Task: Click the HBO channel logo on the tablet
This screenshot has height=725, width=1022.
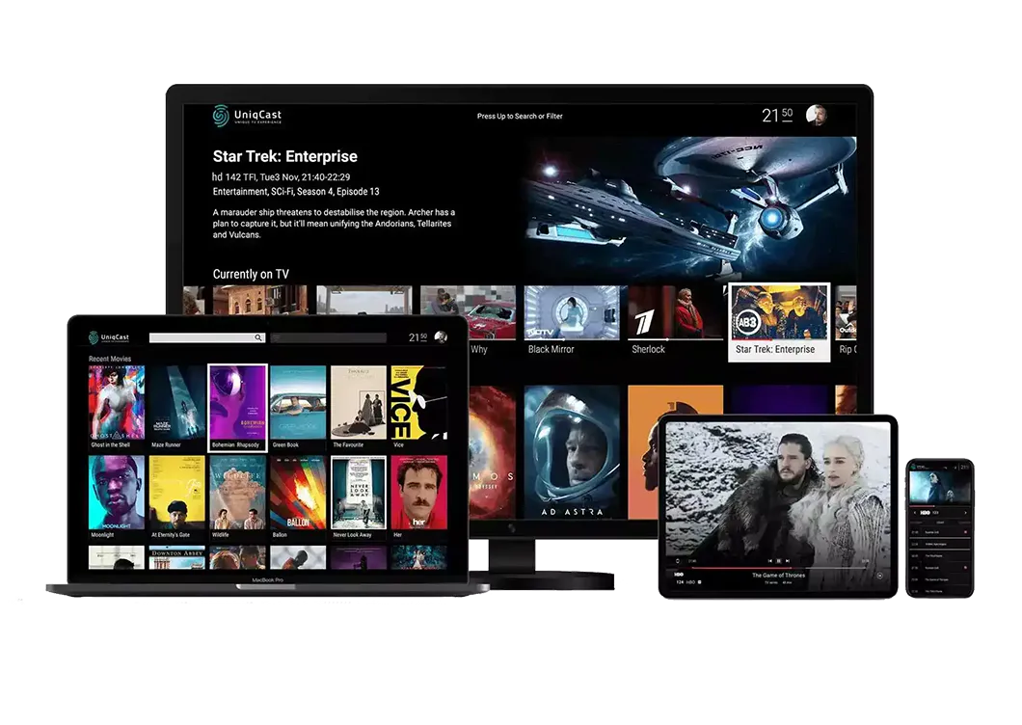Action: pos(679,575)
